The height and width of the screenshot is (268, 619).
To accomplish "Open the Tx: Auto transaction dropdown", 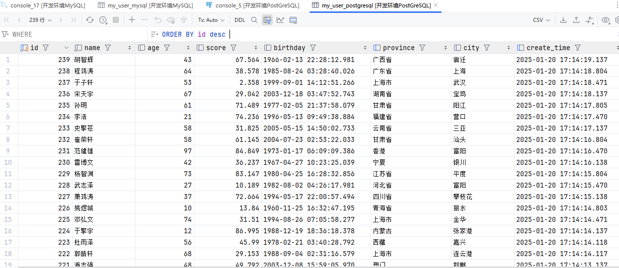I will [x=211, y=20].
